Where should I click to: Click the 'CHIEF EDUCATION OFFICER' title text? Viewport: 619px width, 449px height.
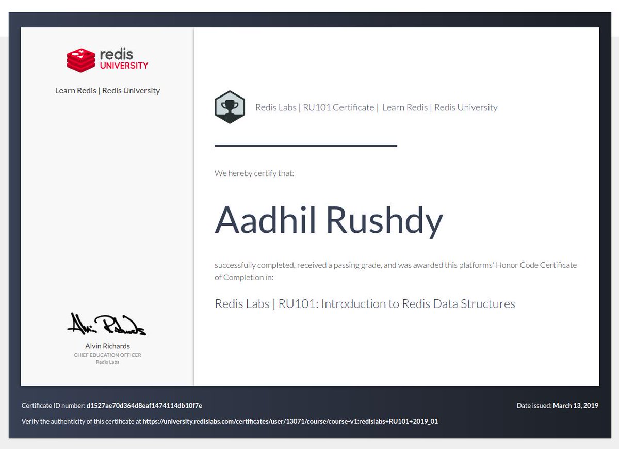tap(107, 355)
